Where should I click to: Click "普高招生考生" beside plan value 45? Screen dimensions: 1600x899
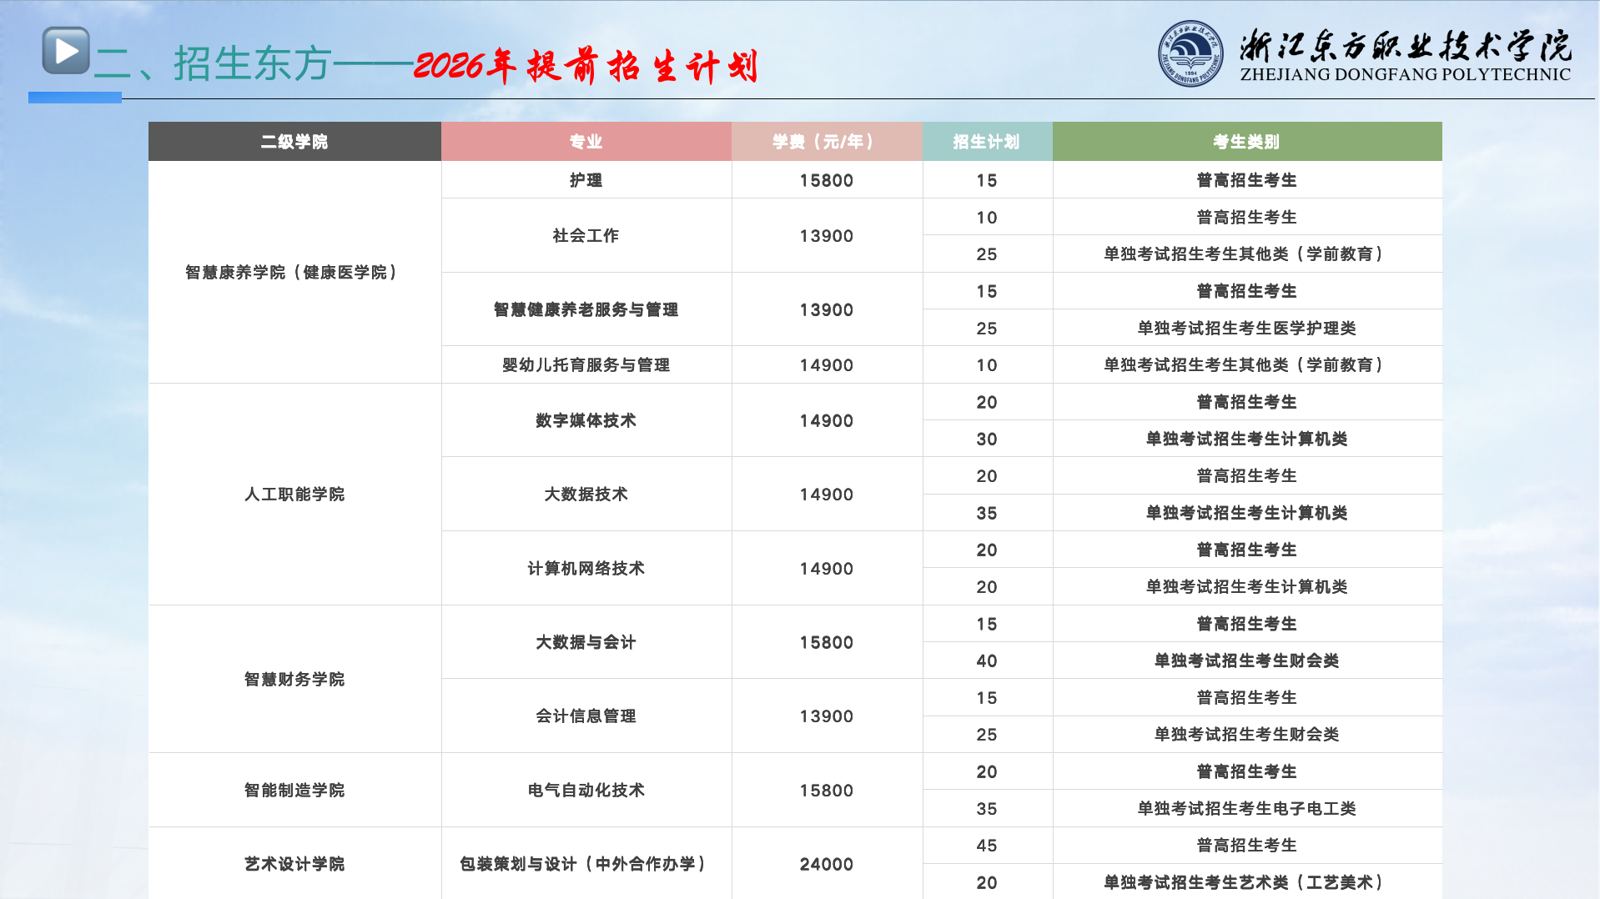pos(1247,845)
